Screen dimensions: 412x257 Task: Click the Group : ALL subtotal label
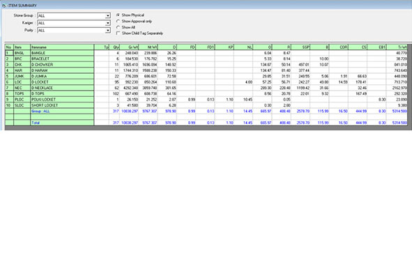click(x=40, y=111)
